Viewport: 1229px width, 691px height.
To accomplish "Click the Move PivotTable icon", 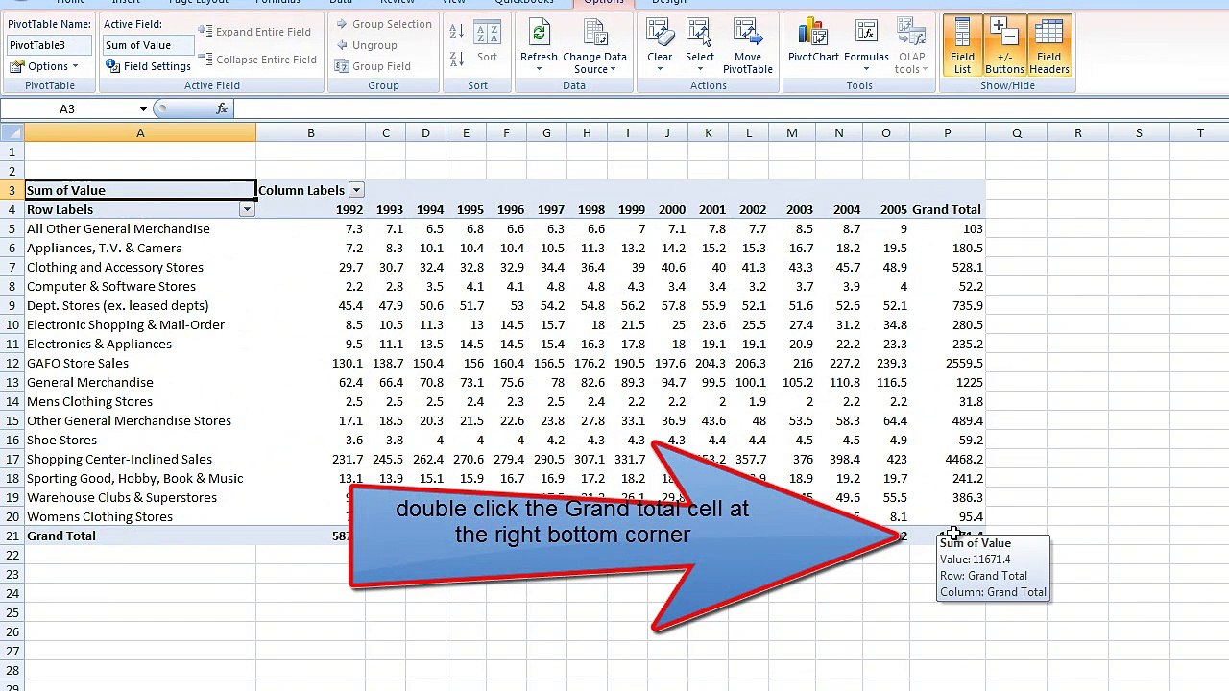I will [x=747, y=46].
